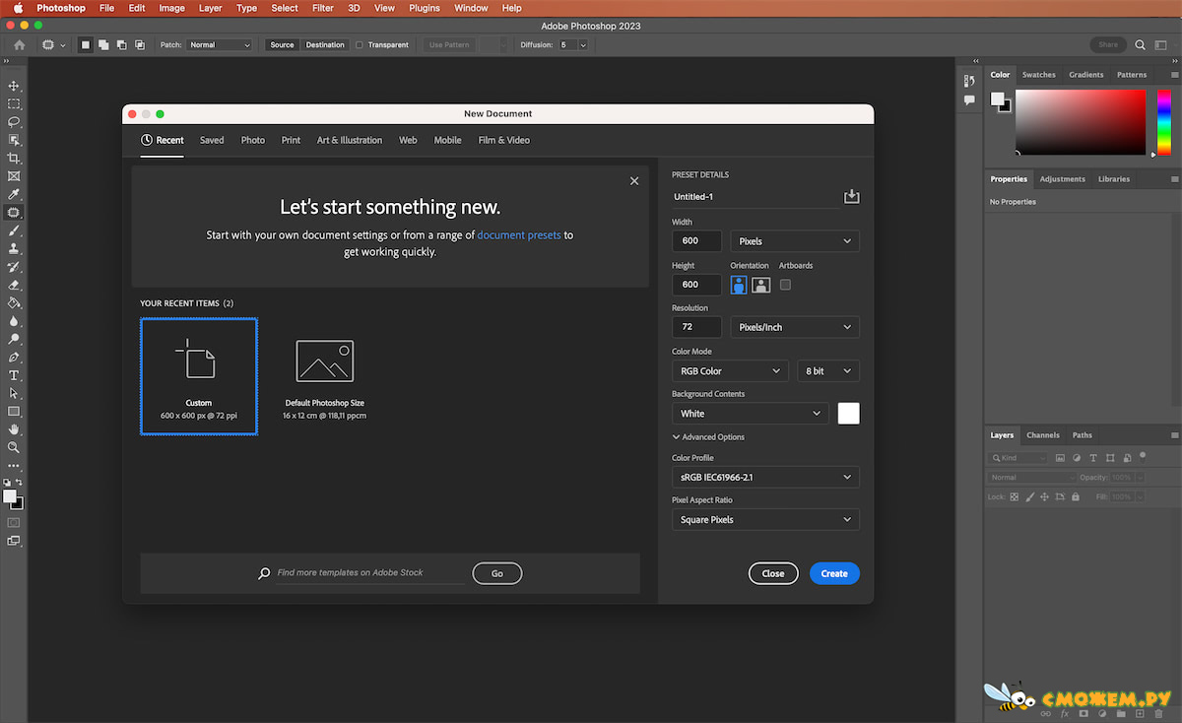Click the disabled Share button
This screenshot has height=723, width=1182.
point(1108,44)
